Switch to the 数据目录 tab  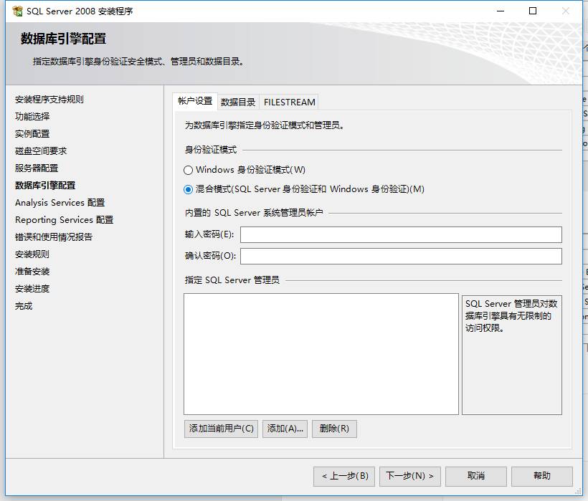238,102
